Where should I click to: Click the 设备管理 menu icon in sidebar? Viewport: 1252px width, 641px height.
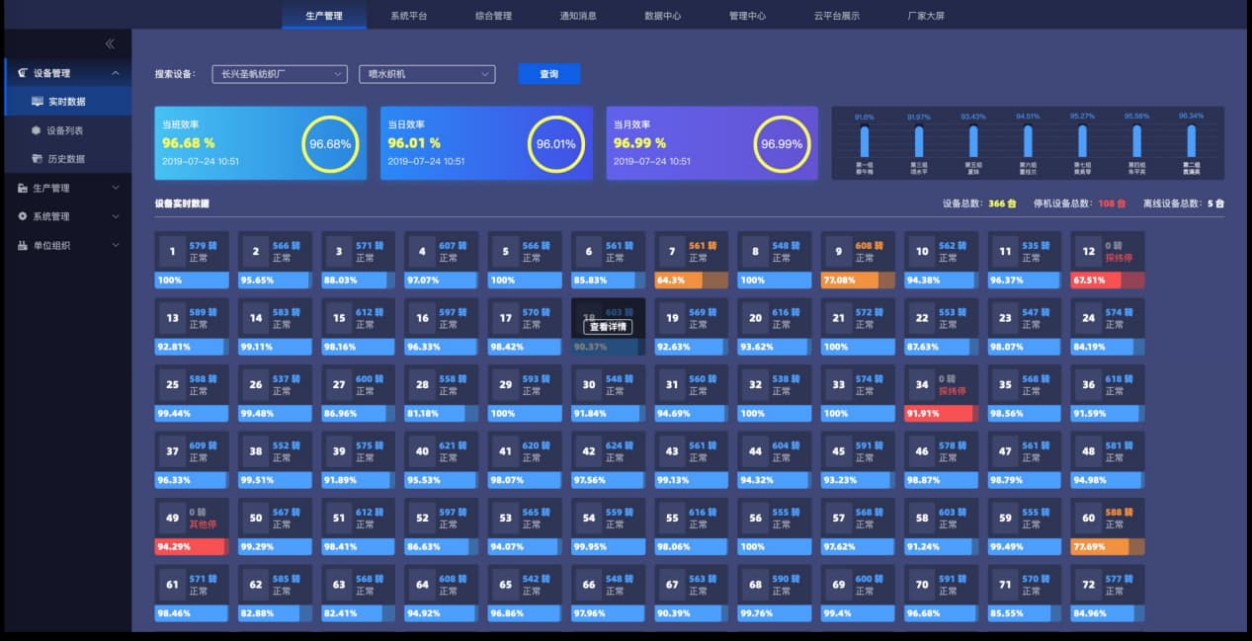click(x=23, y=73)
